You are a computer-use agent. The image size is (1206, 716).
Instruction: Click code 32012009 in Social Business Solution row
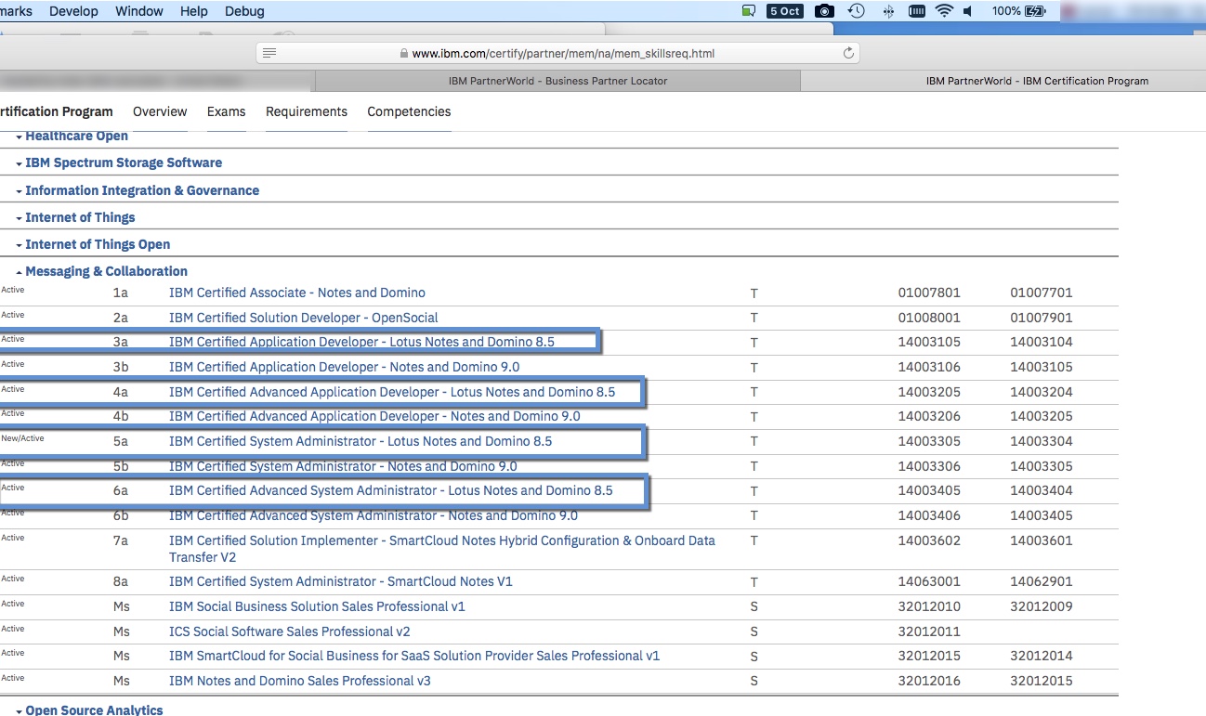coord(1042,606)
